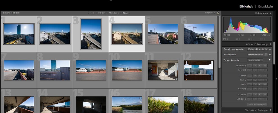Select thumbnail 6 in the grid
Screen dimensions: 278x113
point(199,34)
